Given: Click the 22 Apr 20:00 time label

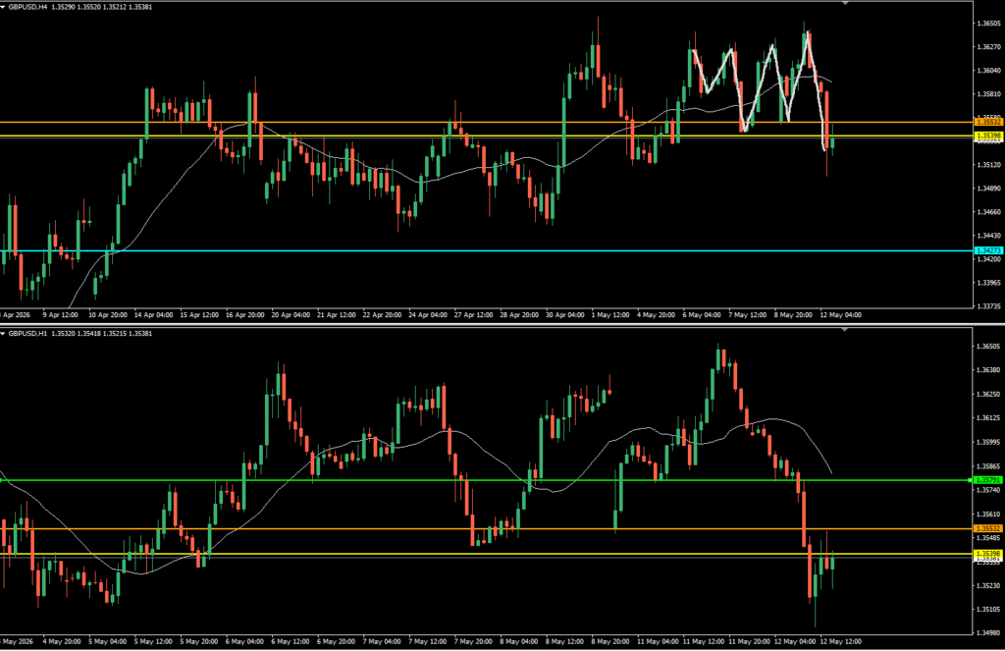Looking at the screenshot, I should click(x=382, y=315).
